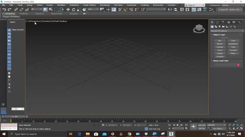The image size is (245, 137).
Task: Toggle Absolute/Offset transform type-in mode
Action: [x=103, y=125]
